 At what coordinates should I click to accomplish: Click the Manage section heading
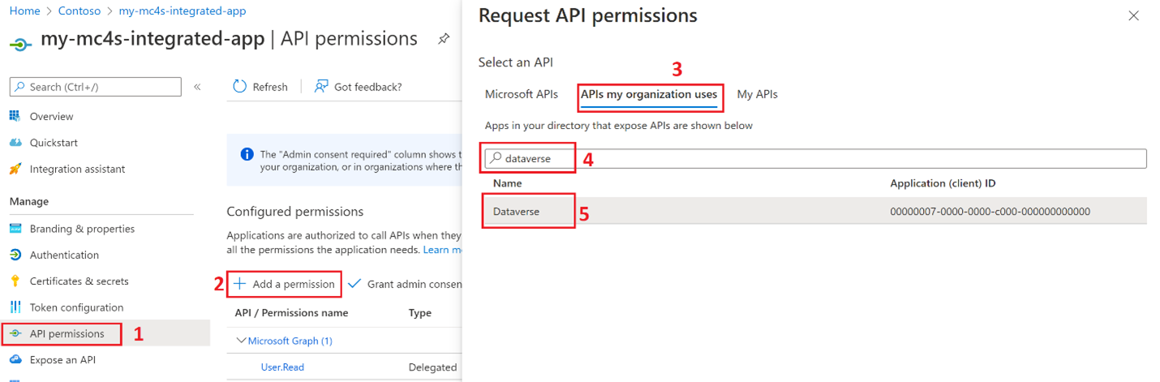(x=29, y=201)
